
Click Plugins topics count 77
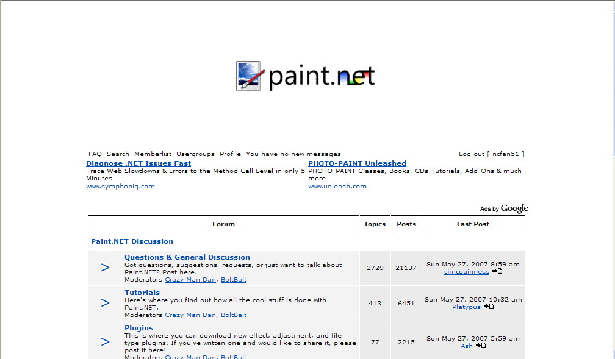(375, 342)
